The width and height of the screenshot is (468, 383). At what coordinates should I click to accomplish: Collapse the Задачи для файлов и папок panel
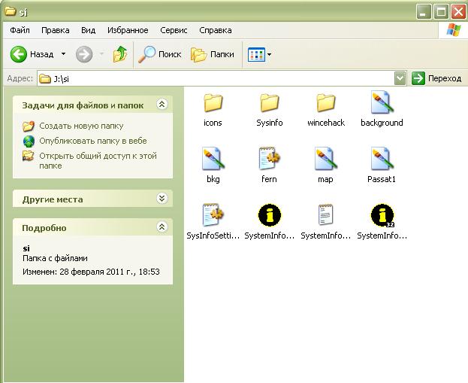[162, 105]
